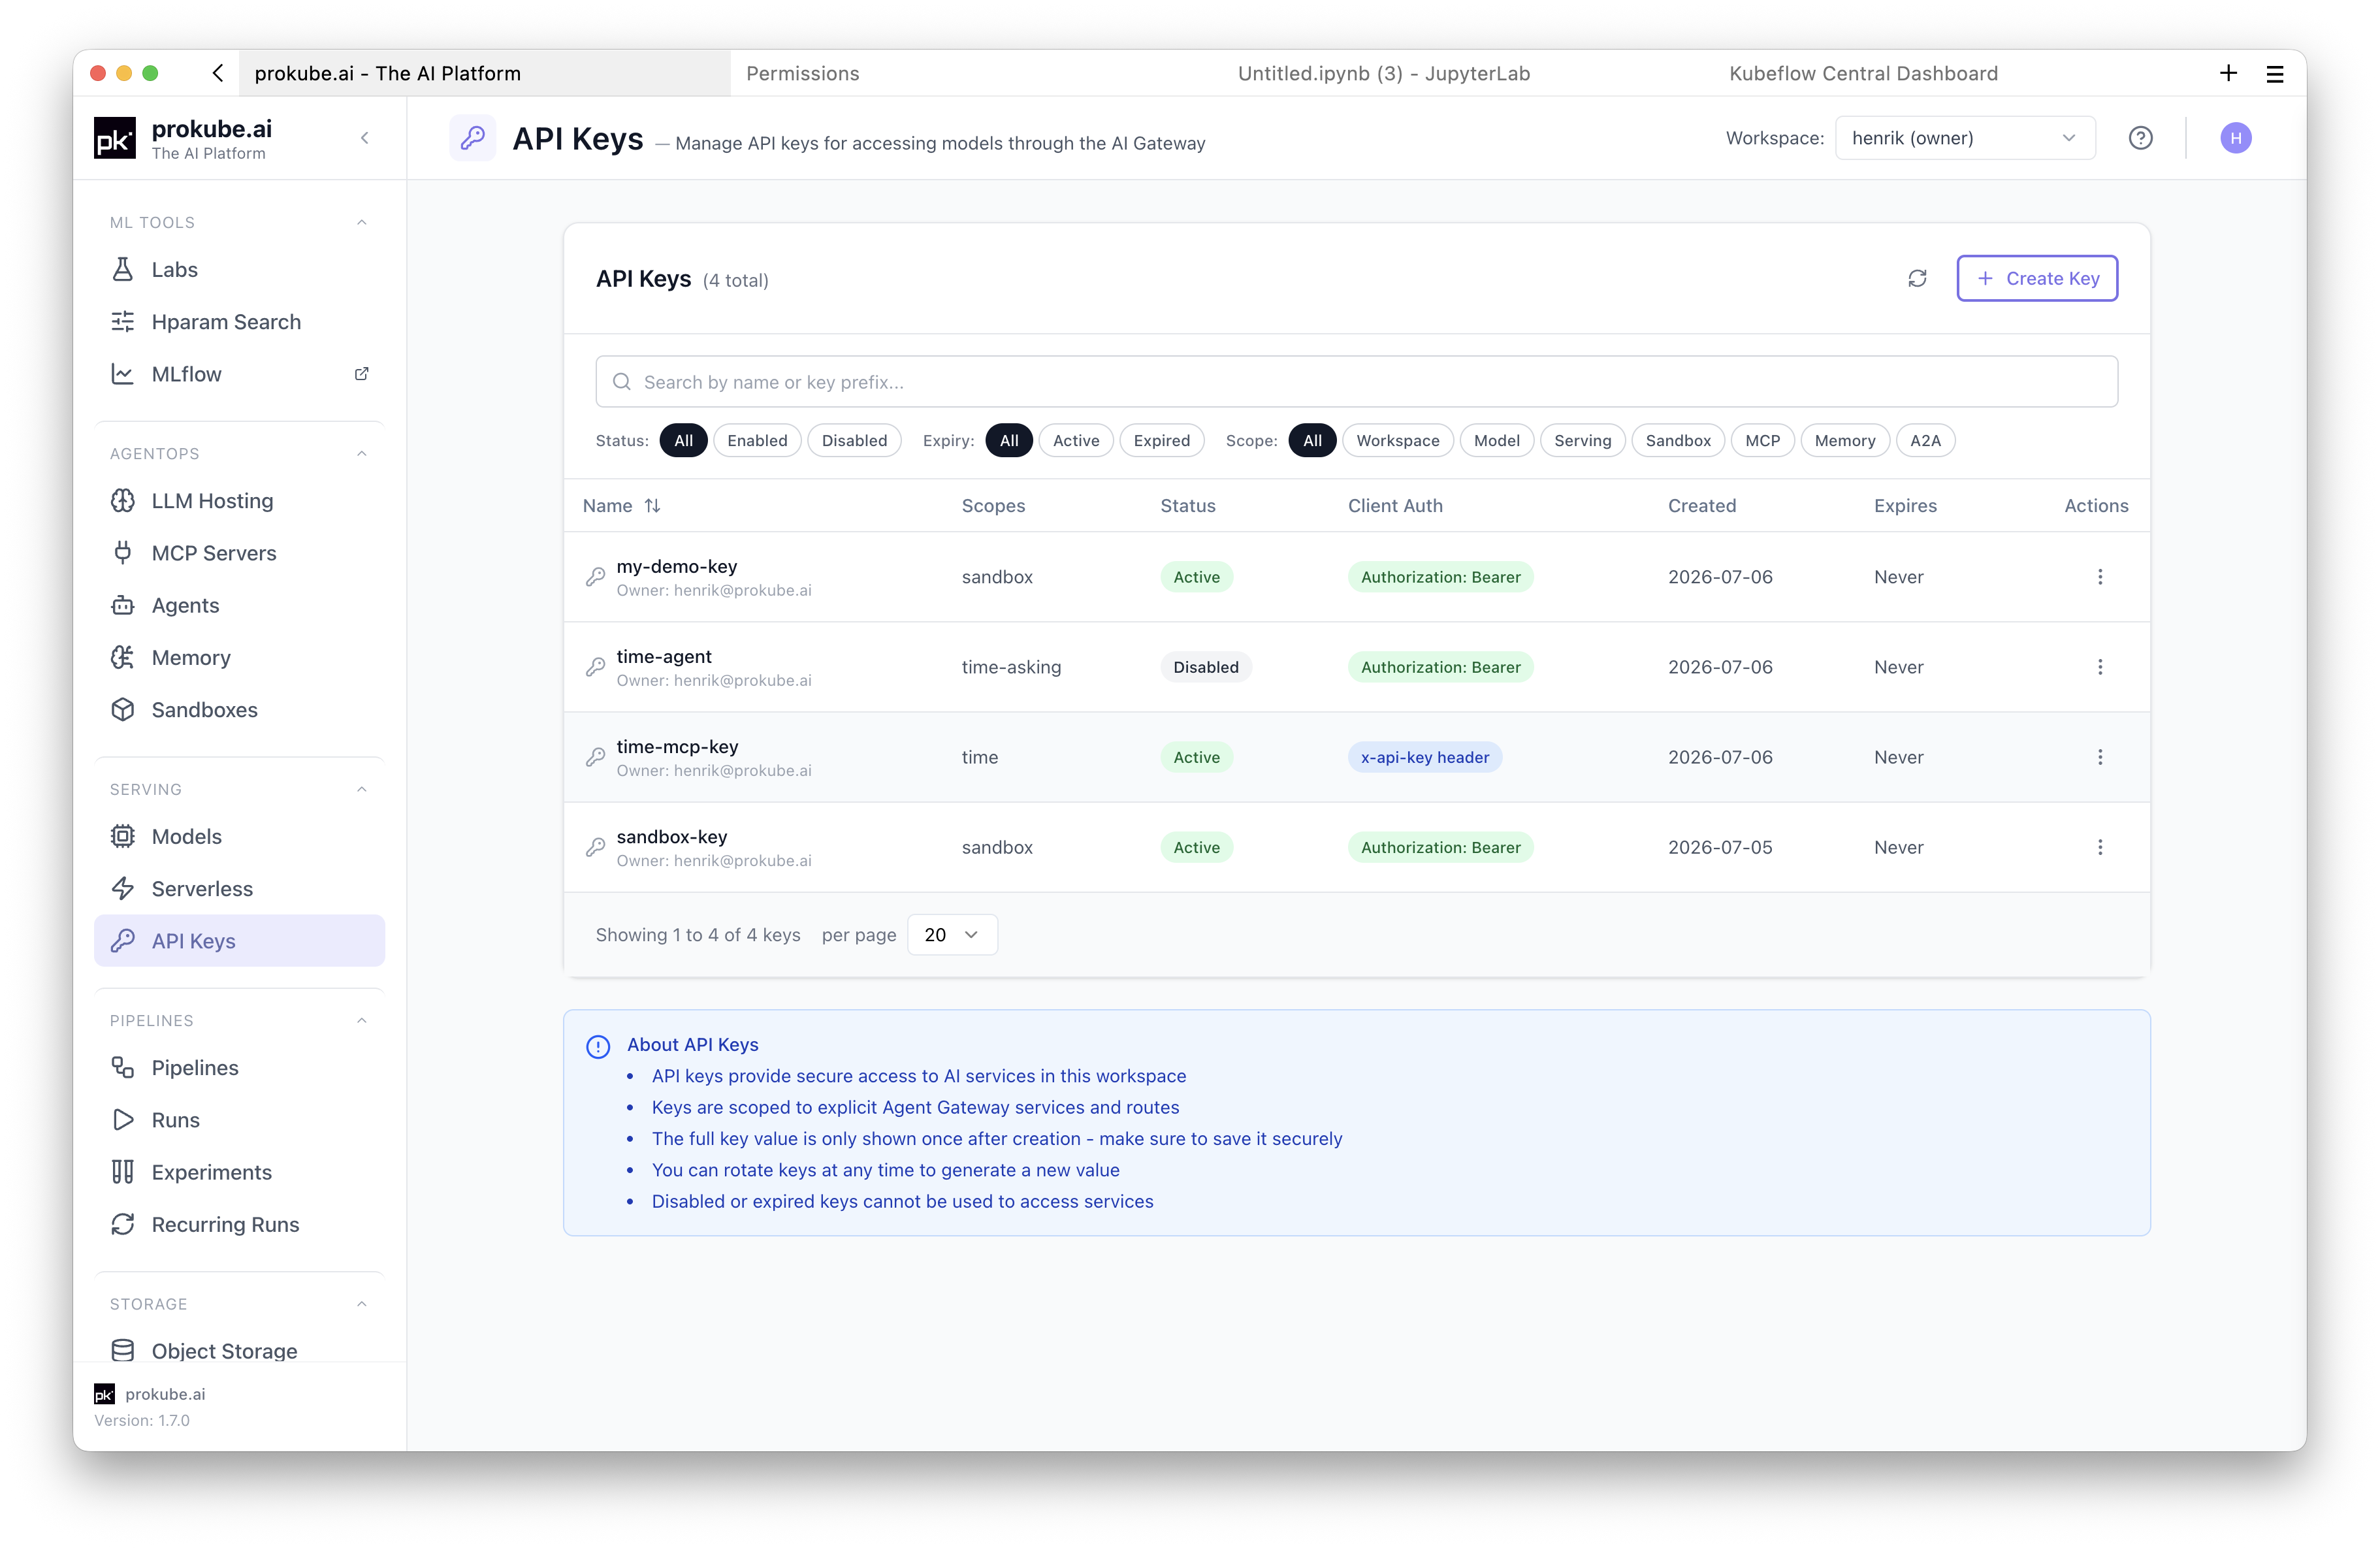Open MLflow external link icon
The image size is (2380, 1548).
[x=361, y=374]
